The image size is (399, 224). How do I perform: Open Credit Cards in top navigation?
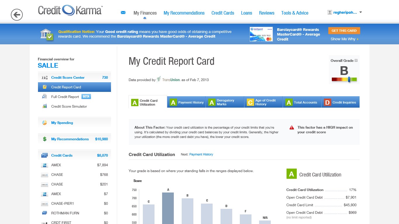click(223, 13)
